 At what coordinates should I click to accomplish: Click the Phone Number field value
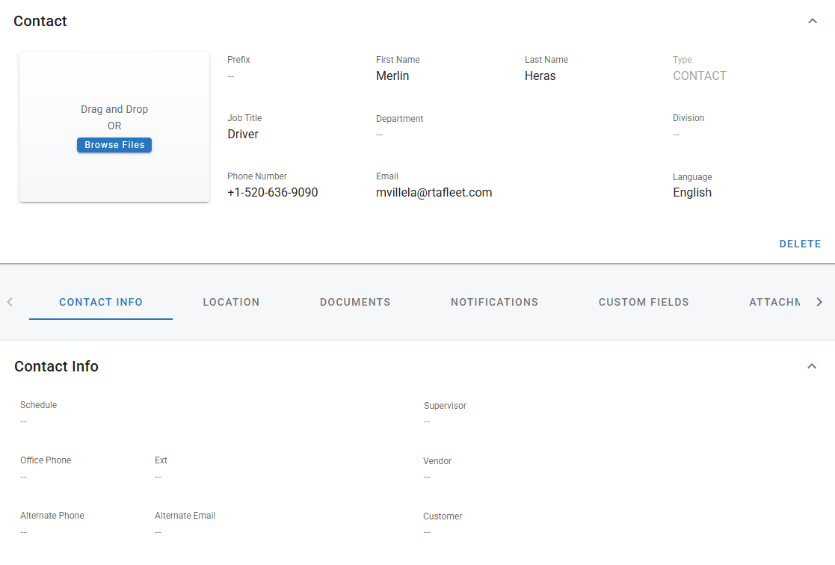point(272,192)
